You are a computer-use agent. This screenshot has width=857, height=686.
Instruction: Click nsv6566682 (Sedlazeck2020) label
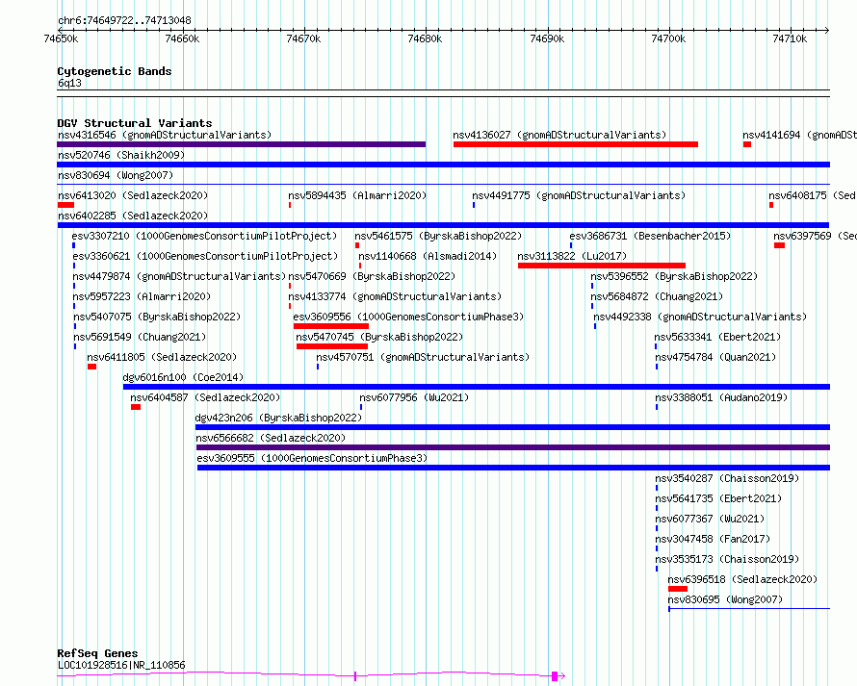click(271, 438)
